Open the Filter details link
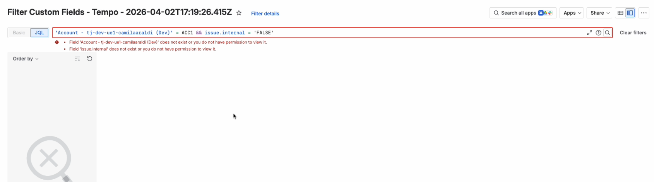The height and width of the screenshot is (182, 654). point(265,13)
